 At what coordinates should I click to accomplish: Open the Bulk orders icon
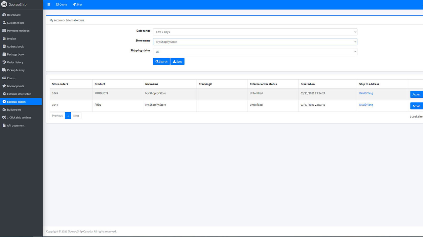point(4,109)
